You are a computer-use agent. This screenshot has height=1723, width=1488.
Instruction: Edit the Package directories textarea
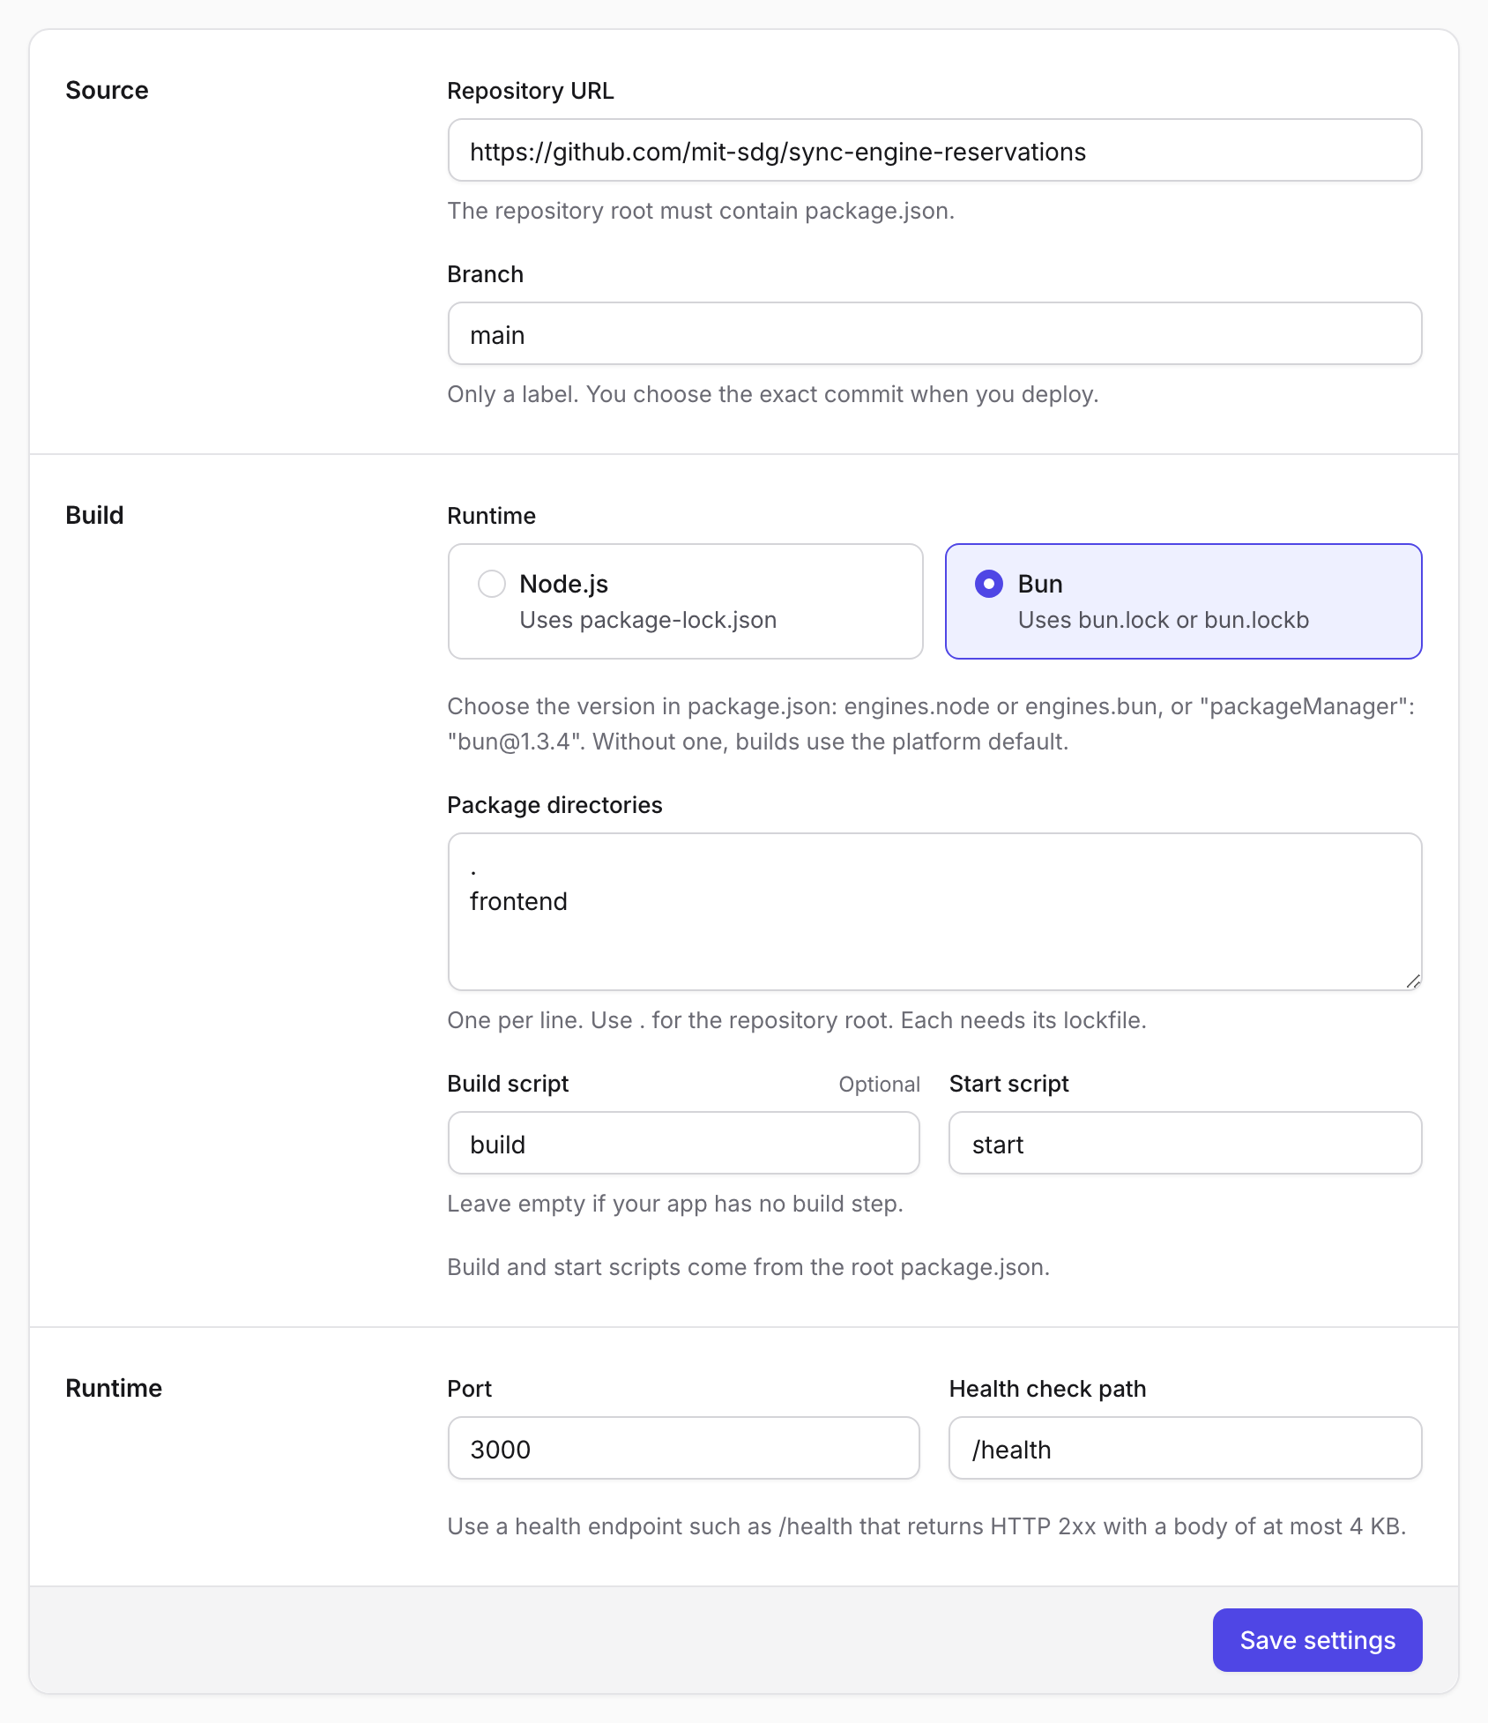[934, 912]
